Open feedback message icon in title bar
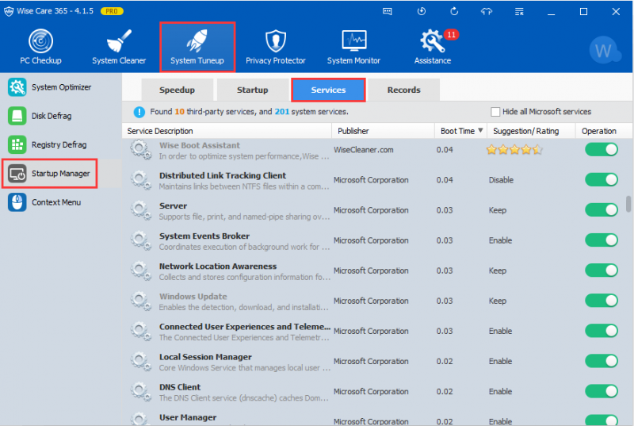The width and height of the screenshot is (634, 426). point(388,11)
